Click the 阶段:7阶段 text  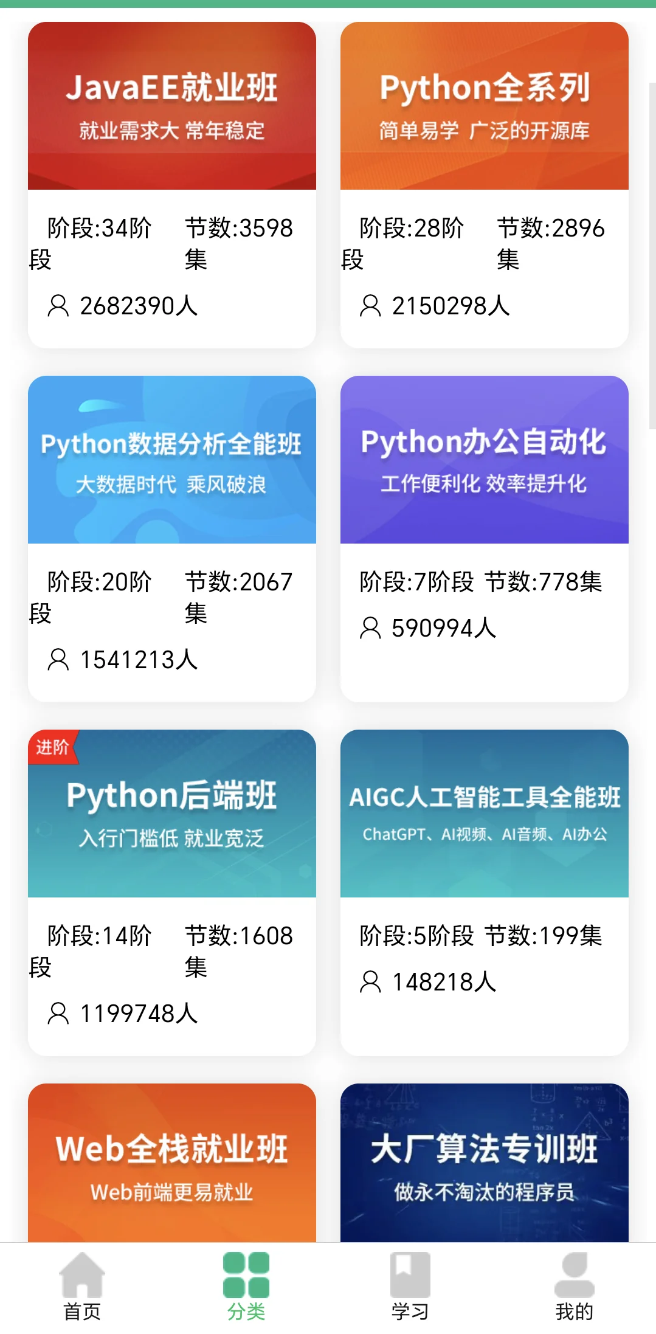tap(417, 582)
